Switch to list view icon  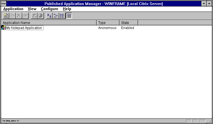pos(62,16)
